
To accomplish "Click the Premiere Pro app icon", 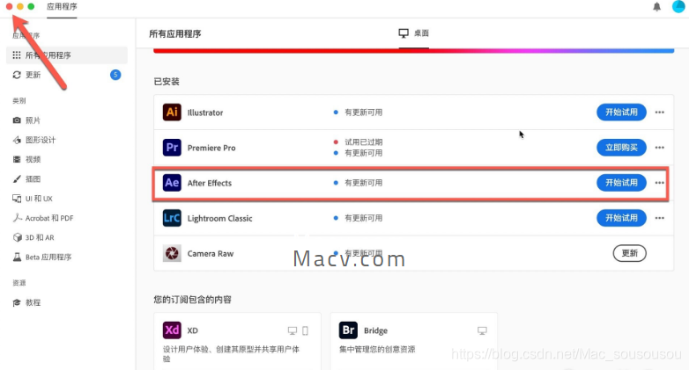I will click(x=172, y=148).
